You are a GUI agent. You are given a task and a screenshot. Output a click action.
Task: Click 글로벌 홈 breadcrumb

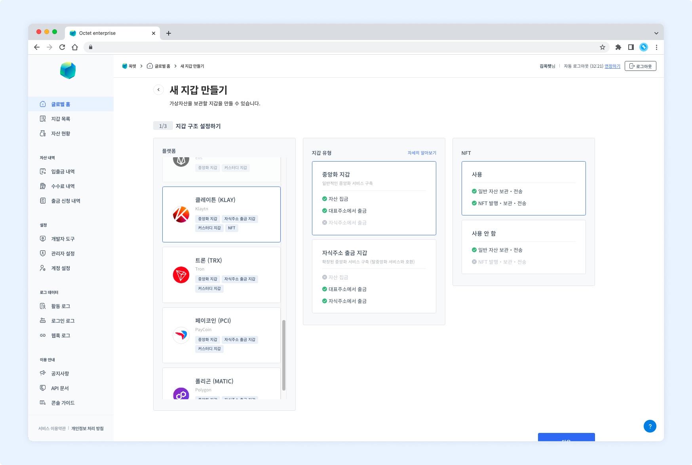159,66
